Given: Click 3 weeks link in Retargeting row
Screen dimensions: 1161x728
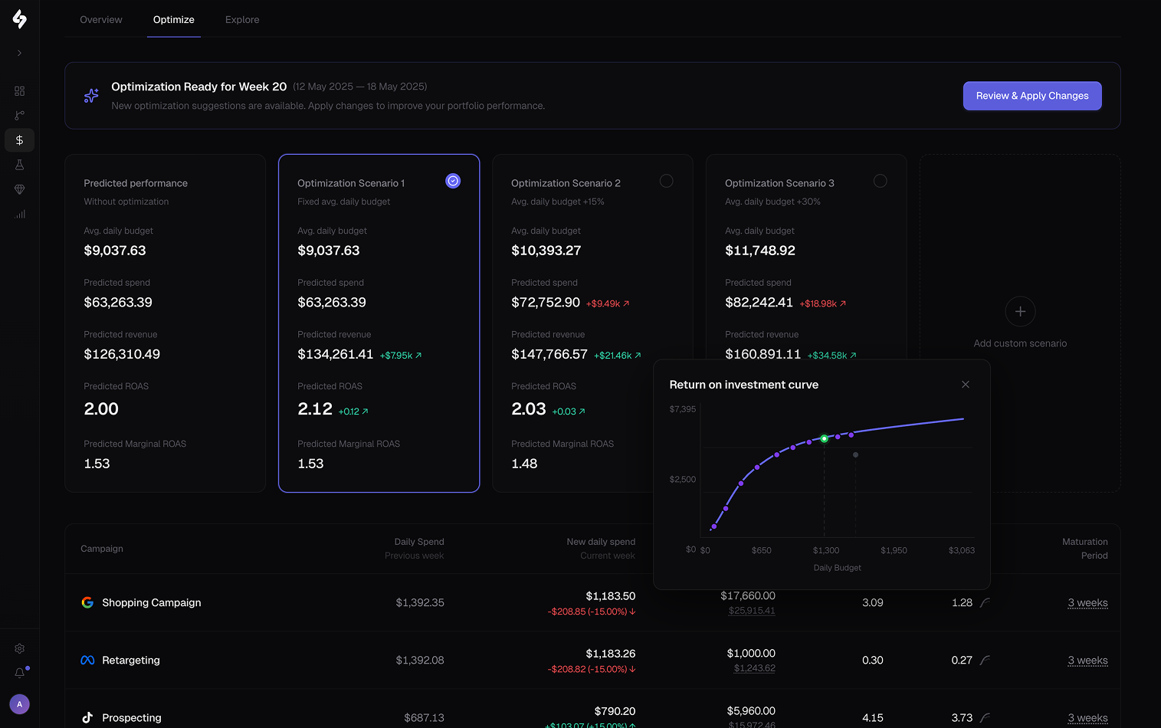Looking at the screenshot, I should [x=1087, y=661].
